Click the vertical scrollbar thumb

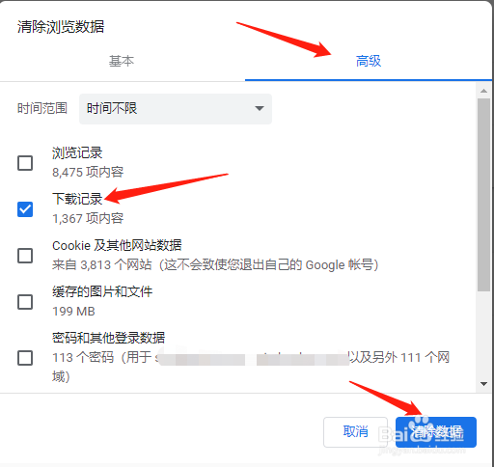click(x=483, y=195)
